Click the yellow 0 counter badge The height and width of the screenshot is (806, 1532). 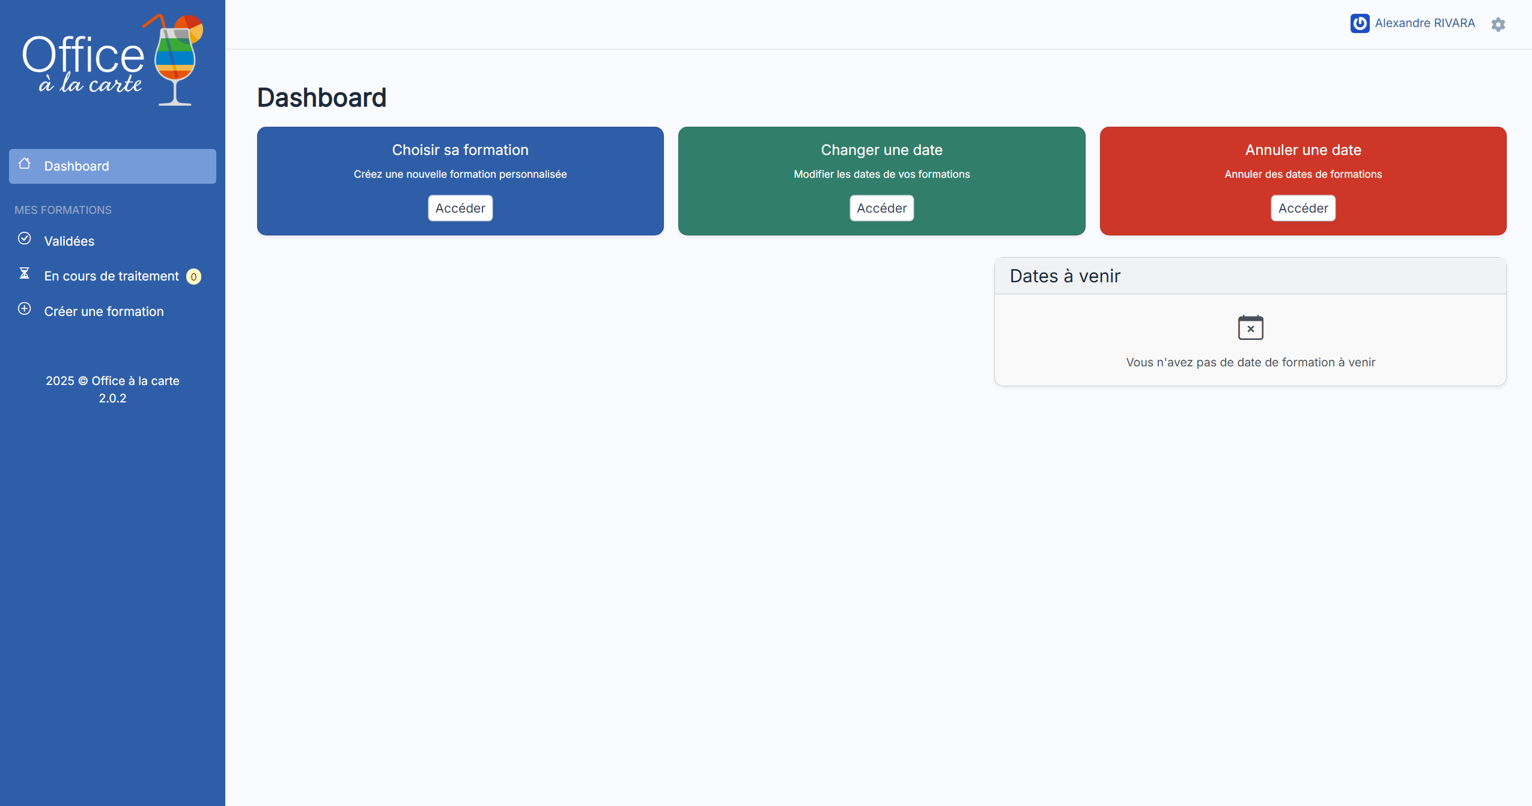coord(193,277)
